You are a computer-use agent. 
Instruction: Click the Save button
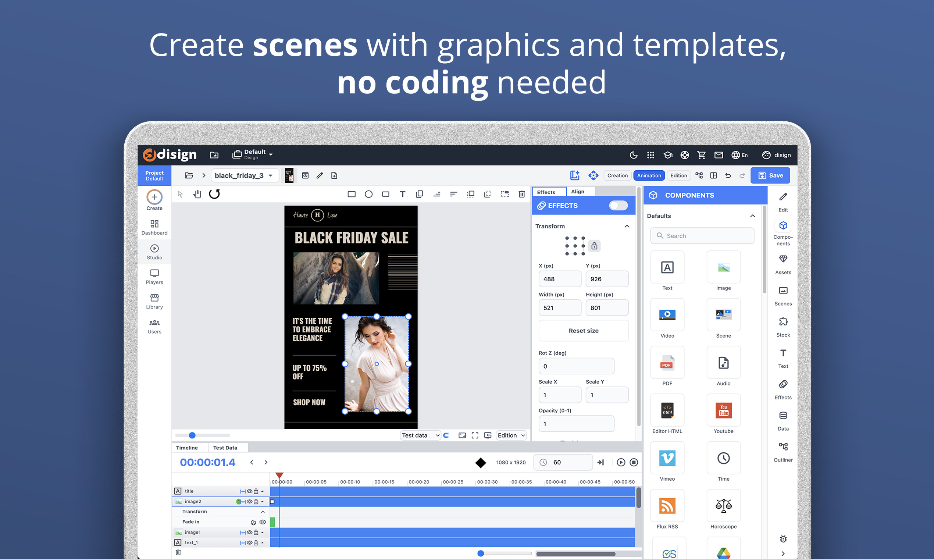pyautogui.click(x=770, y=175)
